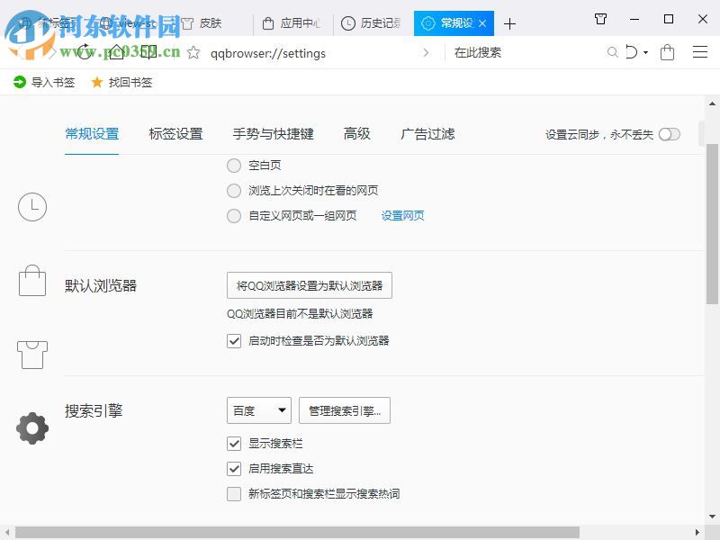Uncheck 启动时检查是否为默认浏览器
The height and width of the screenshot is (540, 720).
pos(234,341)
